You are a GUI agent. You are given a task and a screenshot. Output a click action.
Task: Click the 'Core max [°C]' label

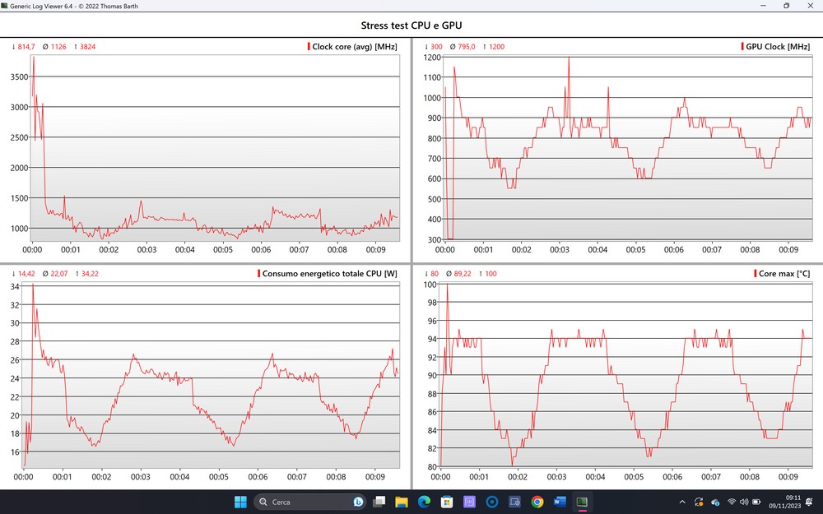point(784,274)
